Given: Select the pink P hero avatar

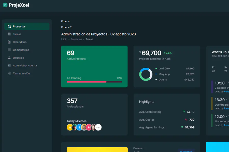Looking at the screenshot, I should click(89, 127).
